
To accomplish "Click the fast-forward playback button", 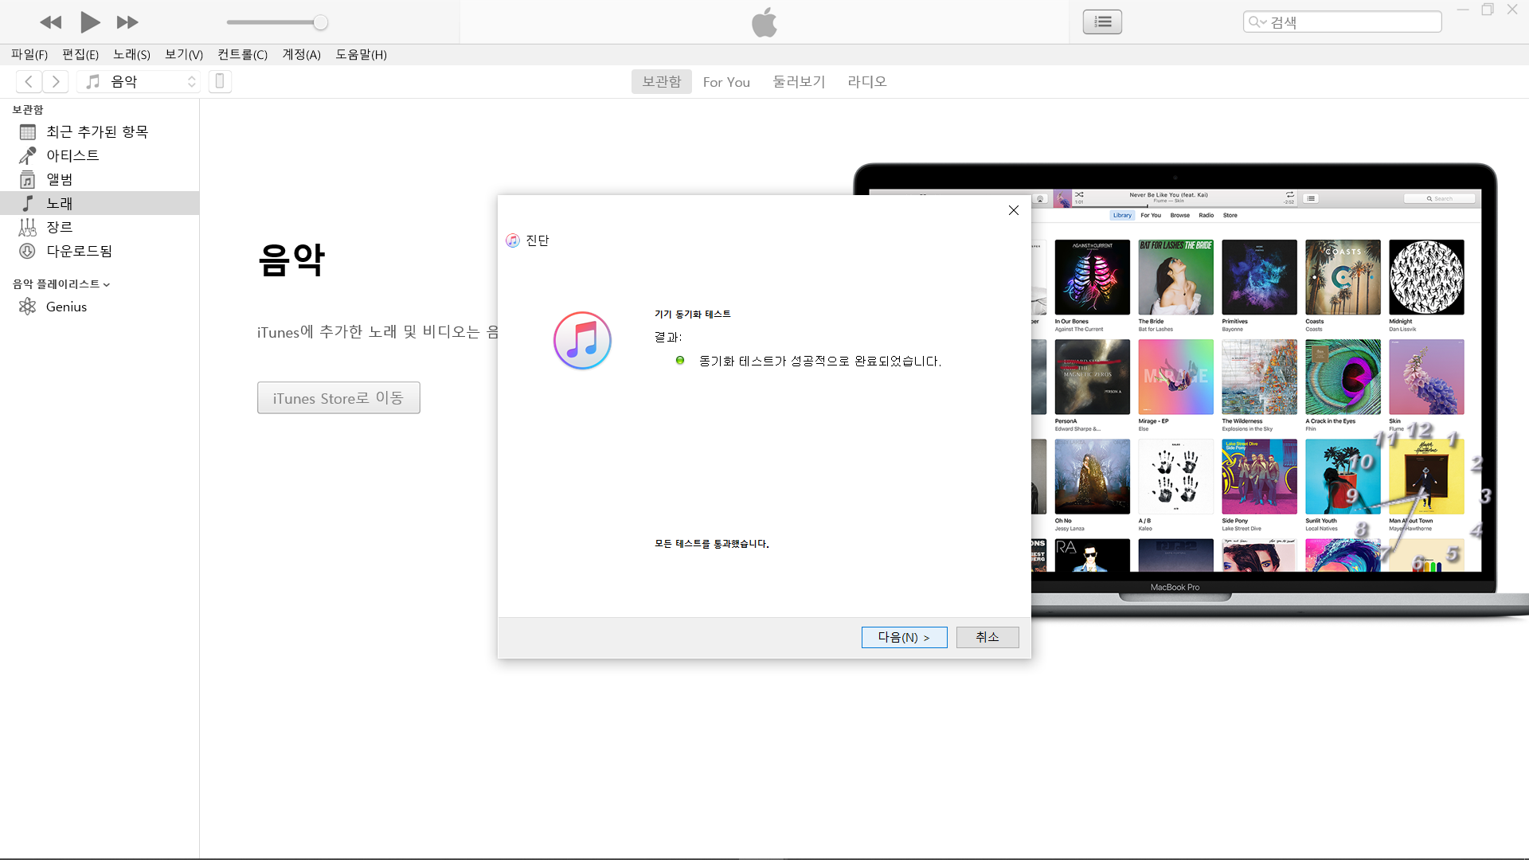I will coord(127,22).
